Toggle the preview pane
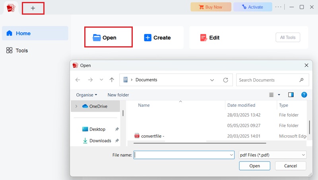The width and height of the screenshot is (318, 180). click(x=291, y=95)
